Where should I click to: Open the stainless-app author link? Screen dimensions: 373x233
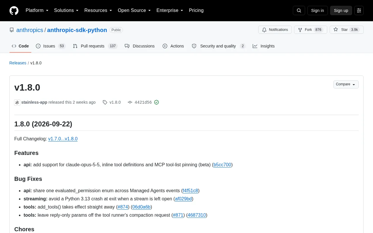[34, 102]
